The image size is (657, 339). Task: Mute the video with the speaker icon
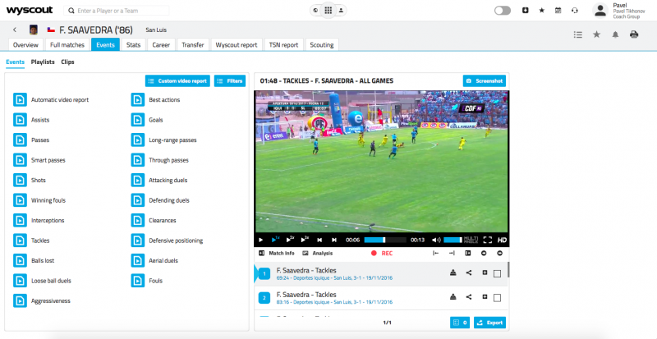click(x=436, y=241)
